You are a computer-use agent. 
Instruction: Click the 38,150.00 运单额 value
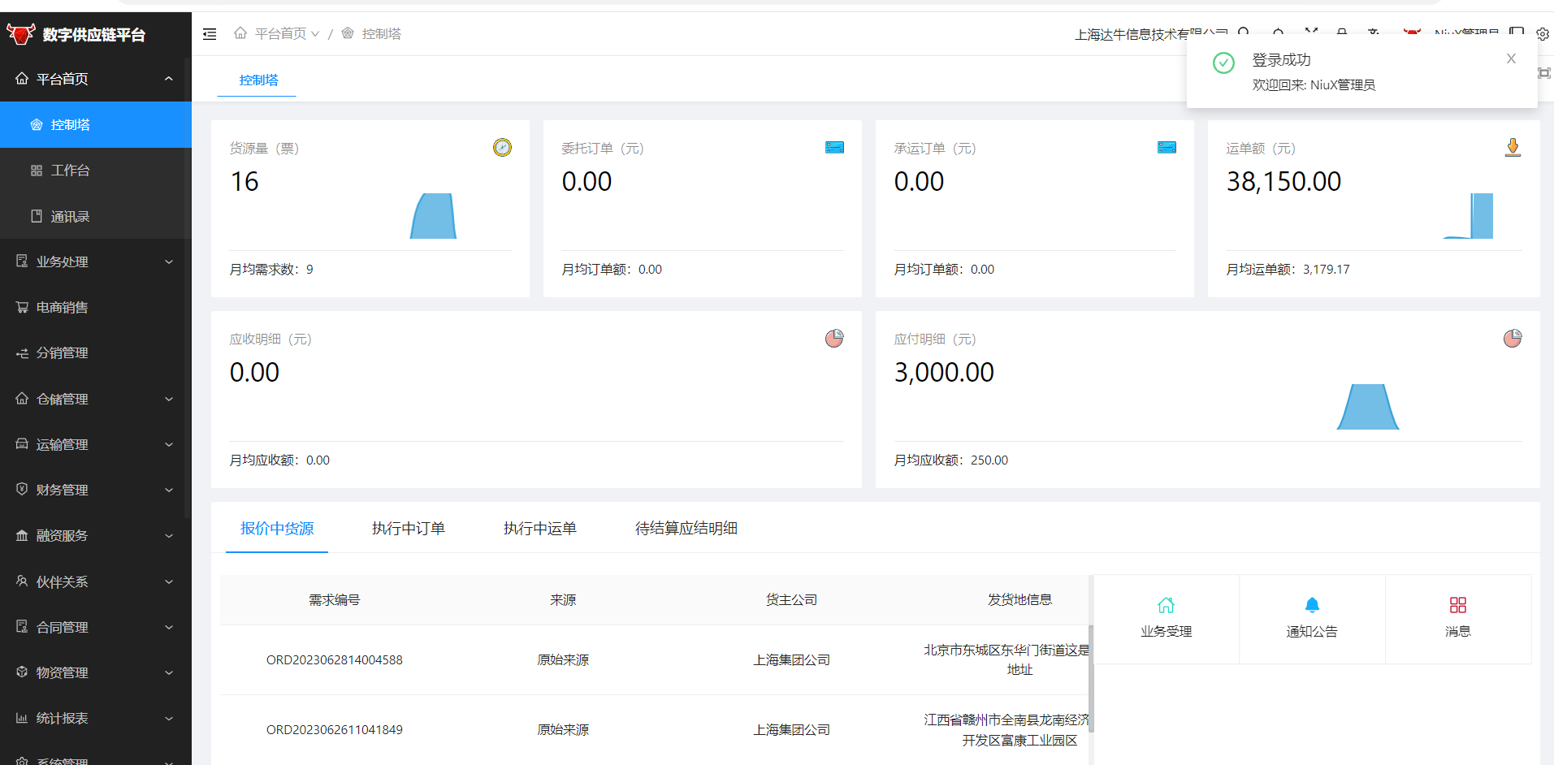coord(1283,181)
